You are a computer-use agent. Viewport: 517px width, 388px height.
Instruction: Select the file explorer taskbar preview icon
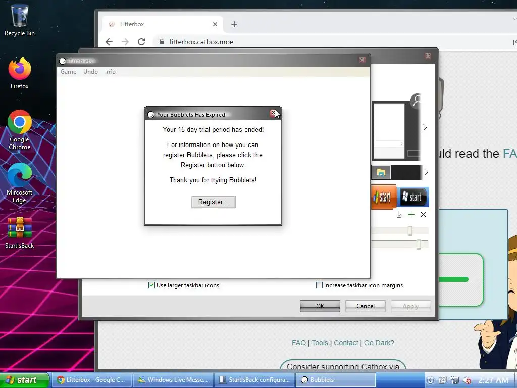(x=381, y=172)
